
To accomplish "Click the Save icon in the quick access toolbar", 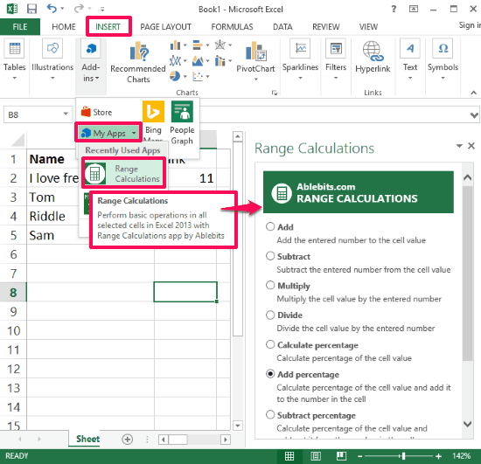I will click(x=31, y=9).
